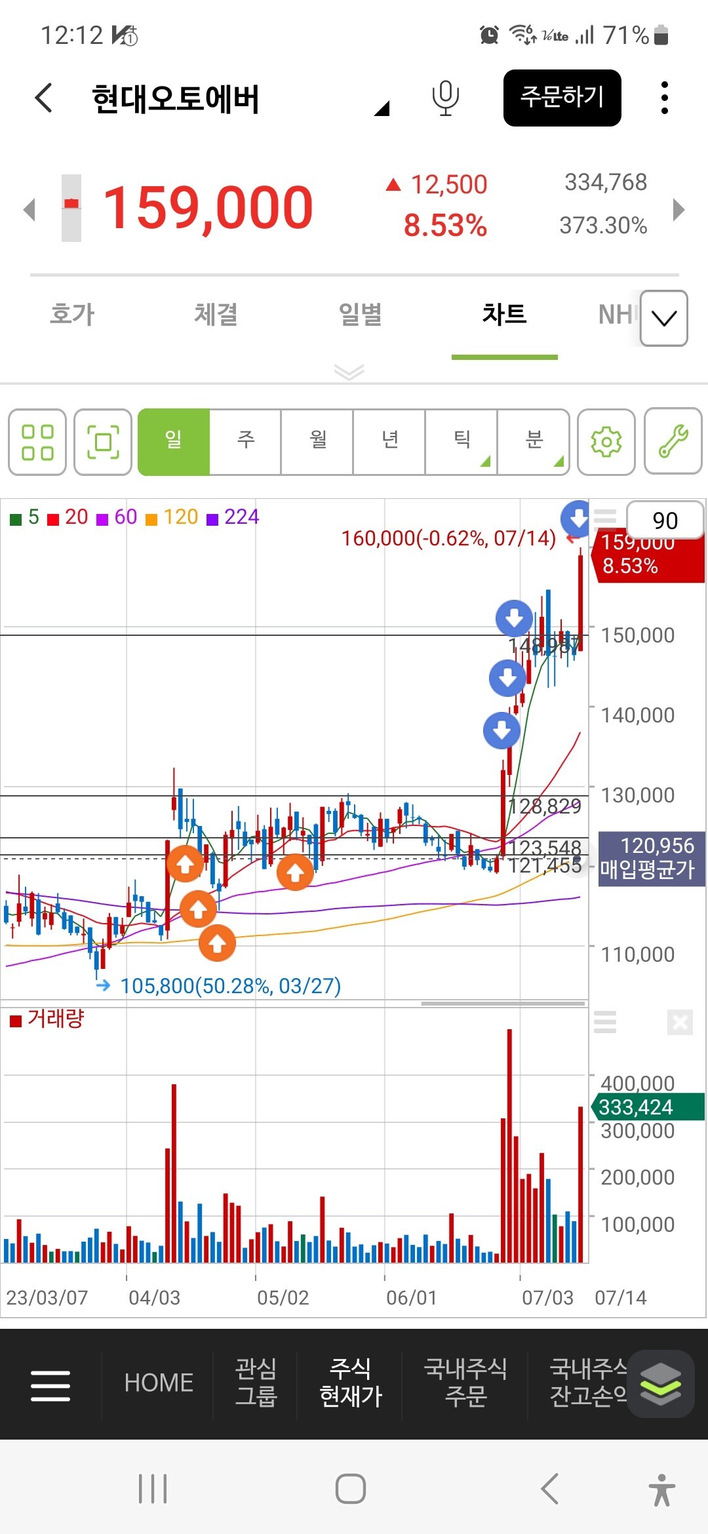Tap the green 333,424 volume tag

(648, 1107)
